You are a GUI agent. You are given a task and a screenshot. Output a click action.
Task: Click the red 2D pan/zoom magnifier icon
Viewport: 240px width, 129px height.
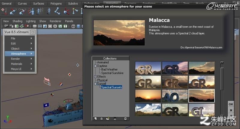[27, 26]
